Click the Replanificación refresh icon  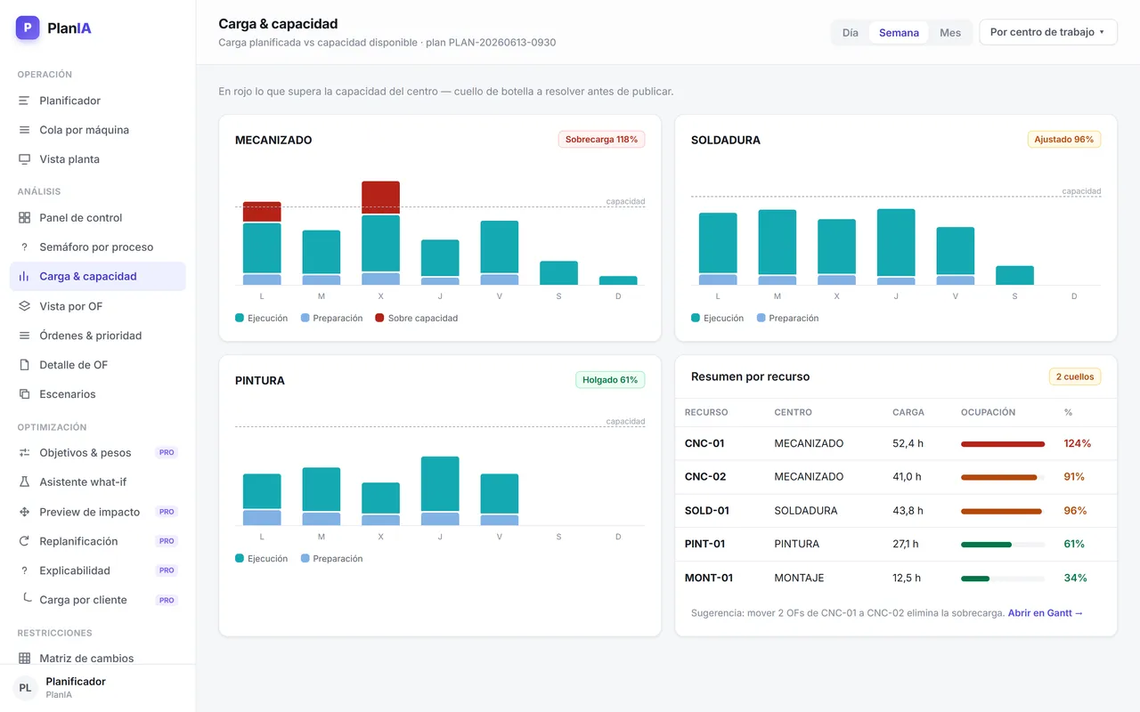[24, 541]
